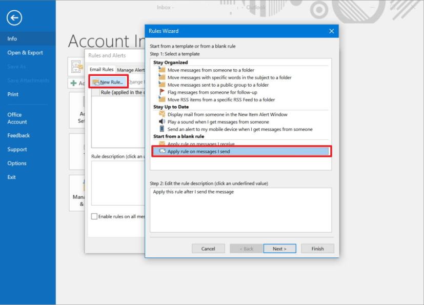Switch to Manage Alerts tab
This screenshot has width=424, height=305.
131,70
